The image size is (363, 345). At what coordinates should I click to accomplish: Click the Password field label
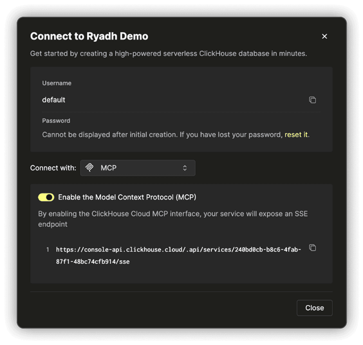pyautogui.click(x=56, y=121)
